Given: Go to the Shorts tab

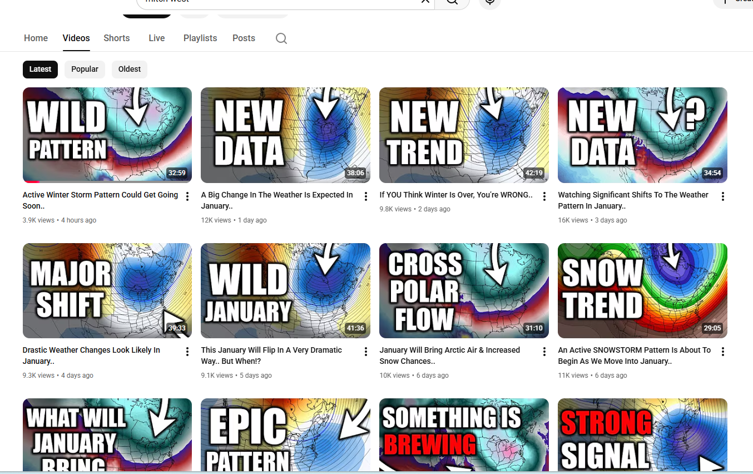Looking at the screenshot, I should pos(117,38).
